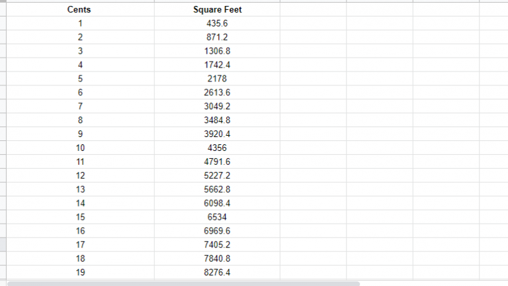Click the cell with Cents value 17
The image size is (508, 286).
click(x=80, y=245)
